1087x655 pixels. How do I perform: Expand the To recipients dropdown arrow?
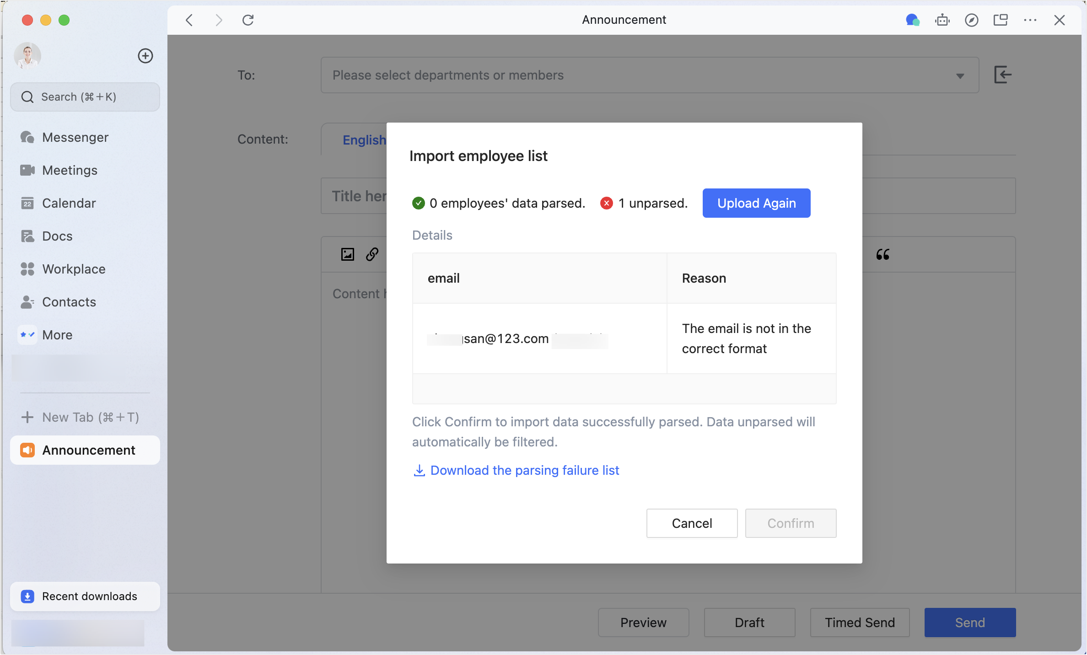pyautogui.click(x=960, y=76)
